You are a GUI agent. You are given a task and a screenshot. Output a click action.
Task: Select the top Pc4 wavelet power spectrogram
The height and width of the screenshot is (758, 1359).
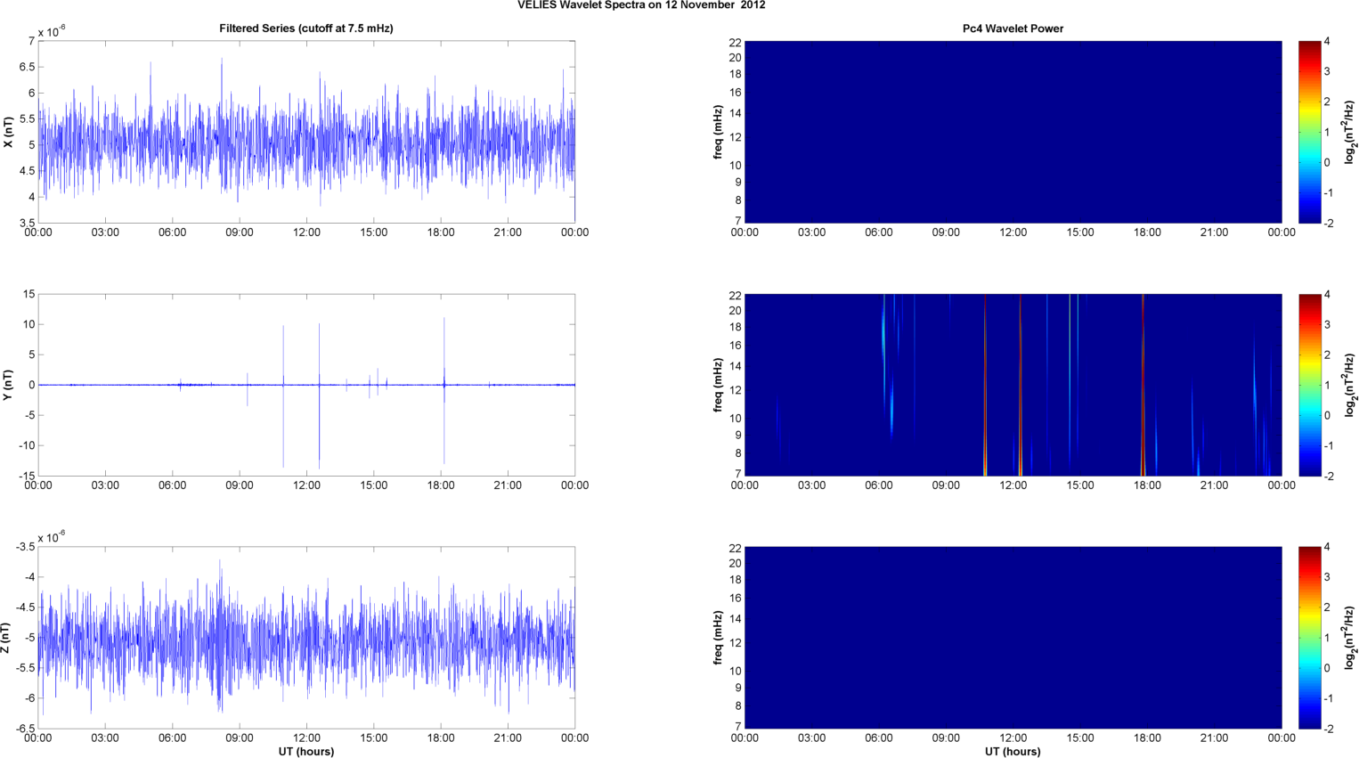(1013, 132)
